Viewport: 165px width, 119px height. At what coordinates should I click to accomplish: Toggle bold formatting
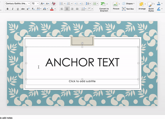7,9
